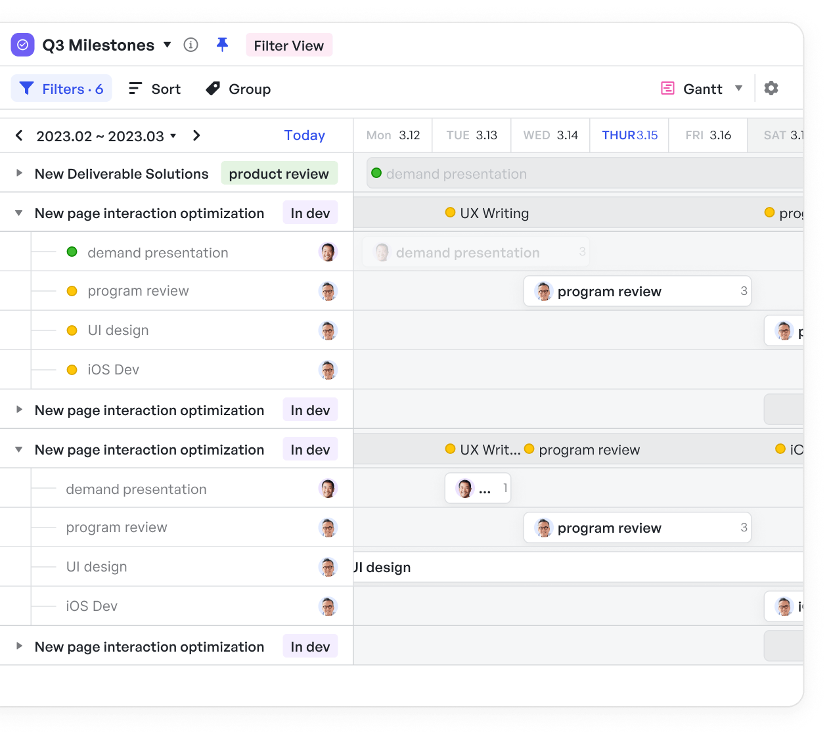Click the Gantt view icon

[667, 88]
